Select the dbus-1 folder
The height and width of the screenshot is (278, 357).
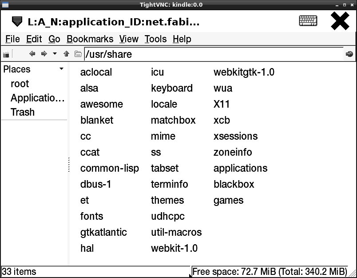click(95, 184)
